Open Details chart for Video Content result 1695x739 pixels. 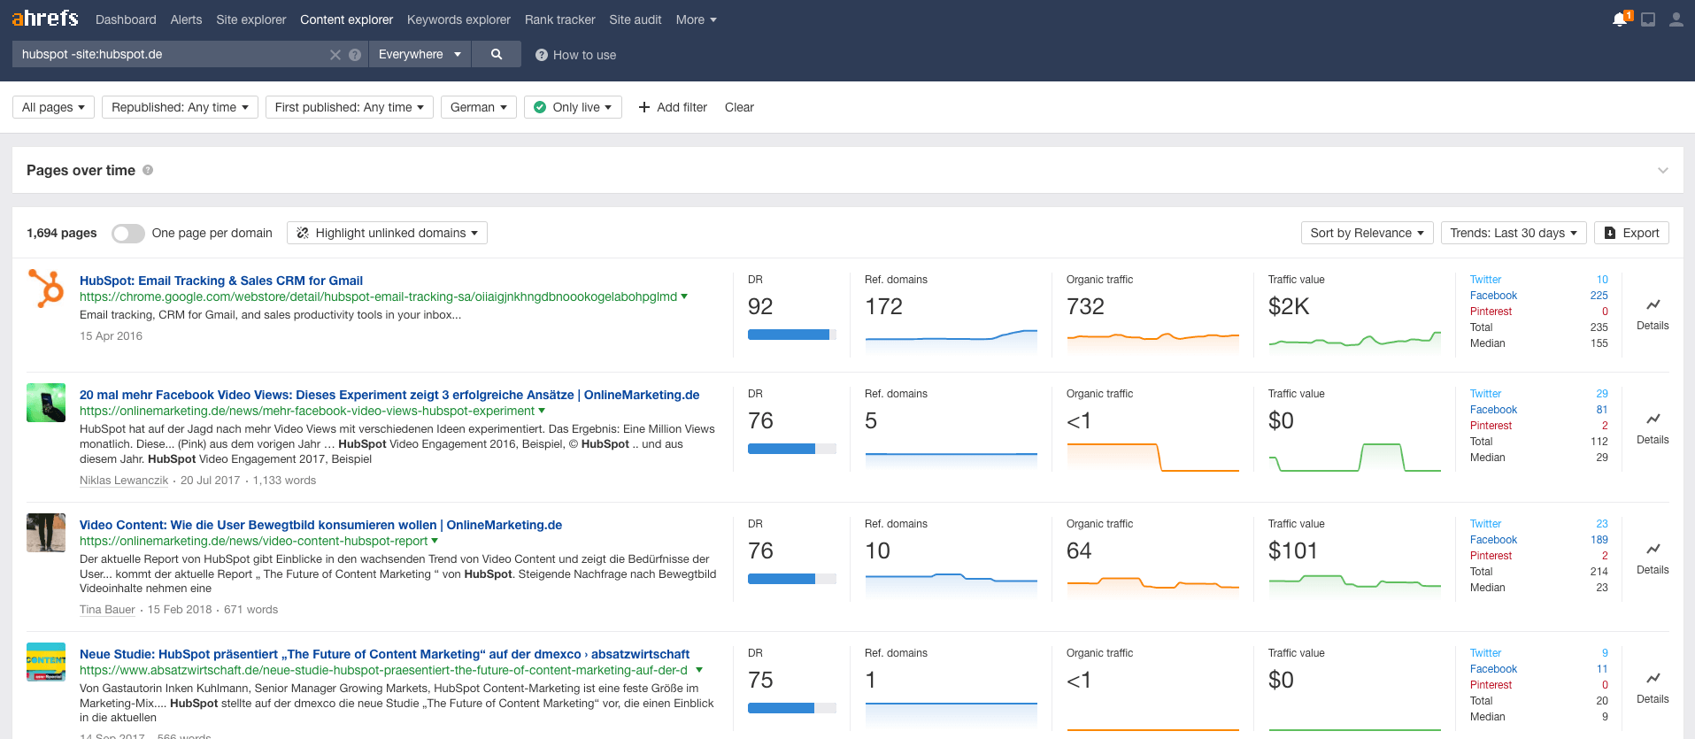tap(1653, 558)
